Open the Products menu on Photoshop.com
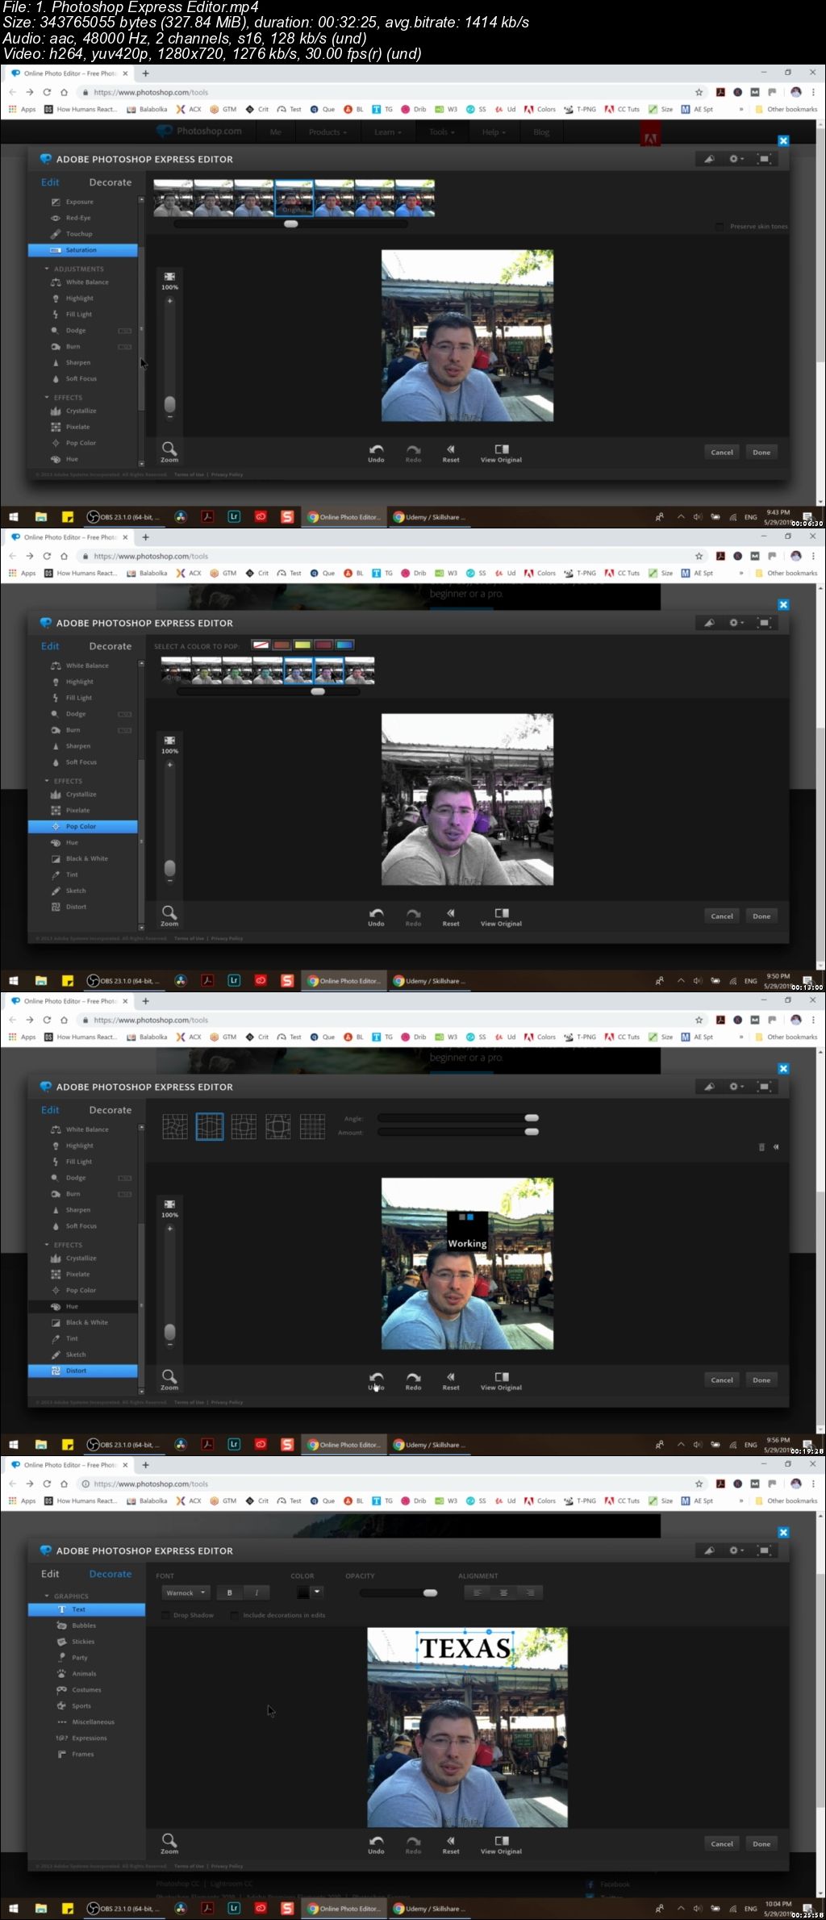The width and height of the screenshot is (826, 1920). coord(327,132)
